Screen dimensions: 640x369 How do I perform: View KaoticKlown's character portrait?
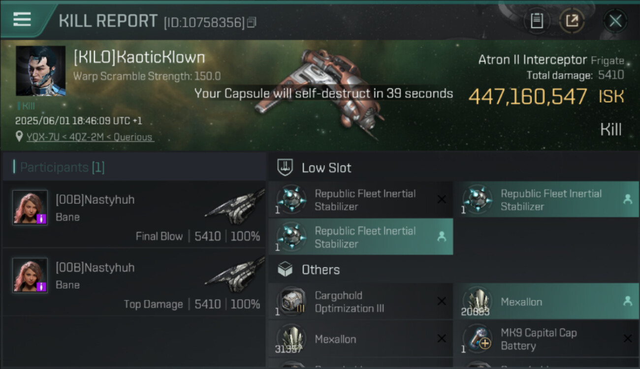[40, 71]
